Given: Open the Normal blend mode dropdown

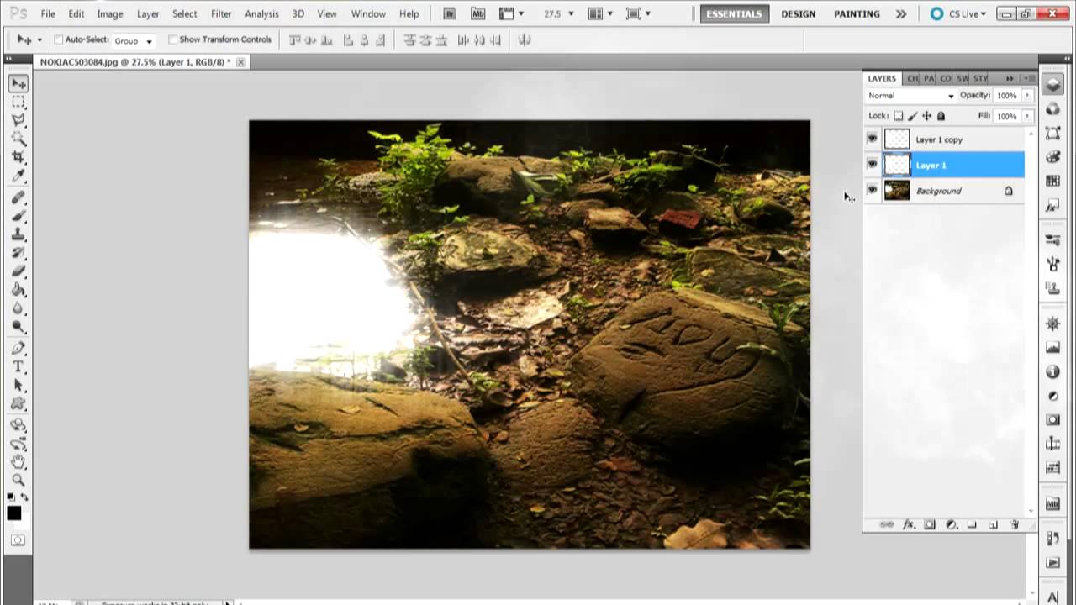Looking at the screenshot, I should point(911,96).
